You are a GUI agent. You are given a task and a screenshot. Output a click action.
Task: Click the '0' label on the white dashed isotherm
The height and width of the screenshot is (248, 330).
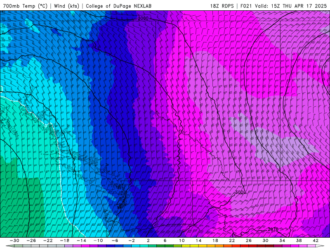pos(46,126)
